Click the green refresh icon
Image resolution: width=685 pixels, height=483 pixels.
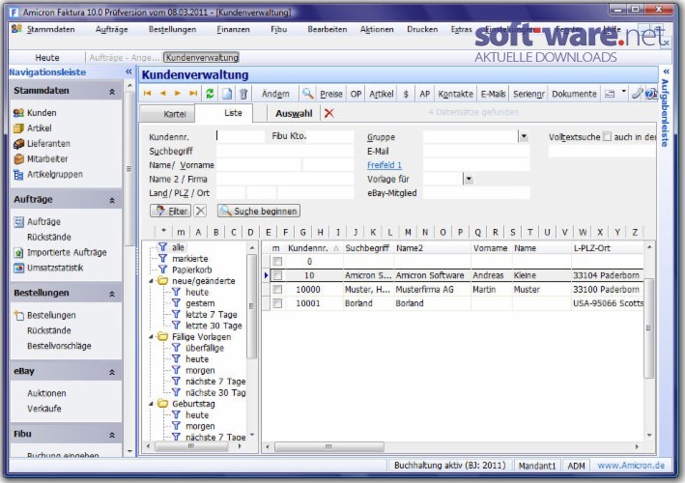[x=210, y=94]
